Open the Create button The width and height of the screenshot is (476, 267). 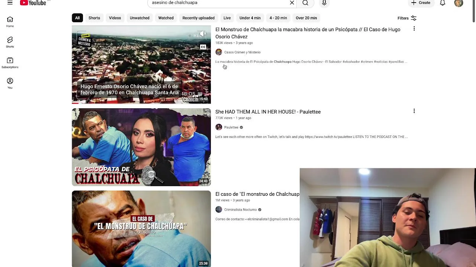(x=421, y=3)
